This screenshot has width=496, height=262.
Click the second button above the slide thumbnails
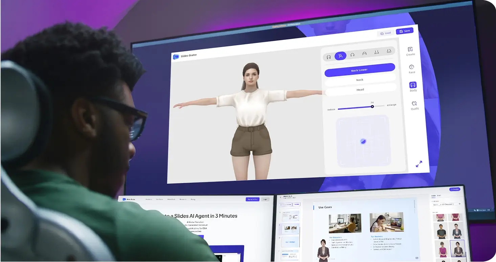point(297,204)
